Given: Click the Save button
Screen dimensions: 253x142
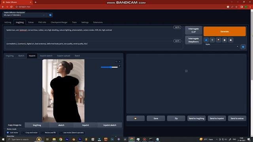Looking at the screenshot, I should (156, 118).
